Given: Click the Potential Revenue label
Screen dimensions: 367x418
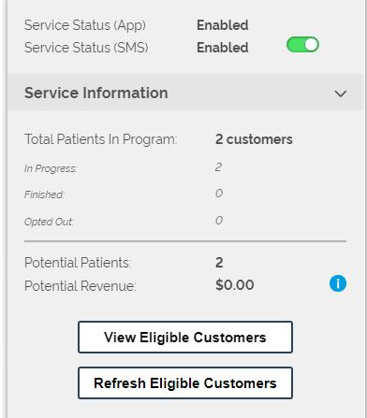Looking at the screenshot, I should click(81, 286).
